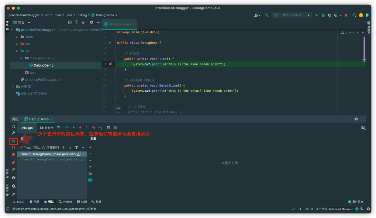Select previous frame with up arrow

pyautogui.click(x=63, y=147)
